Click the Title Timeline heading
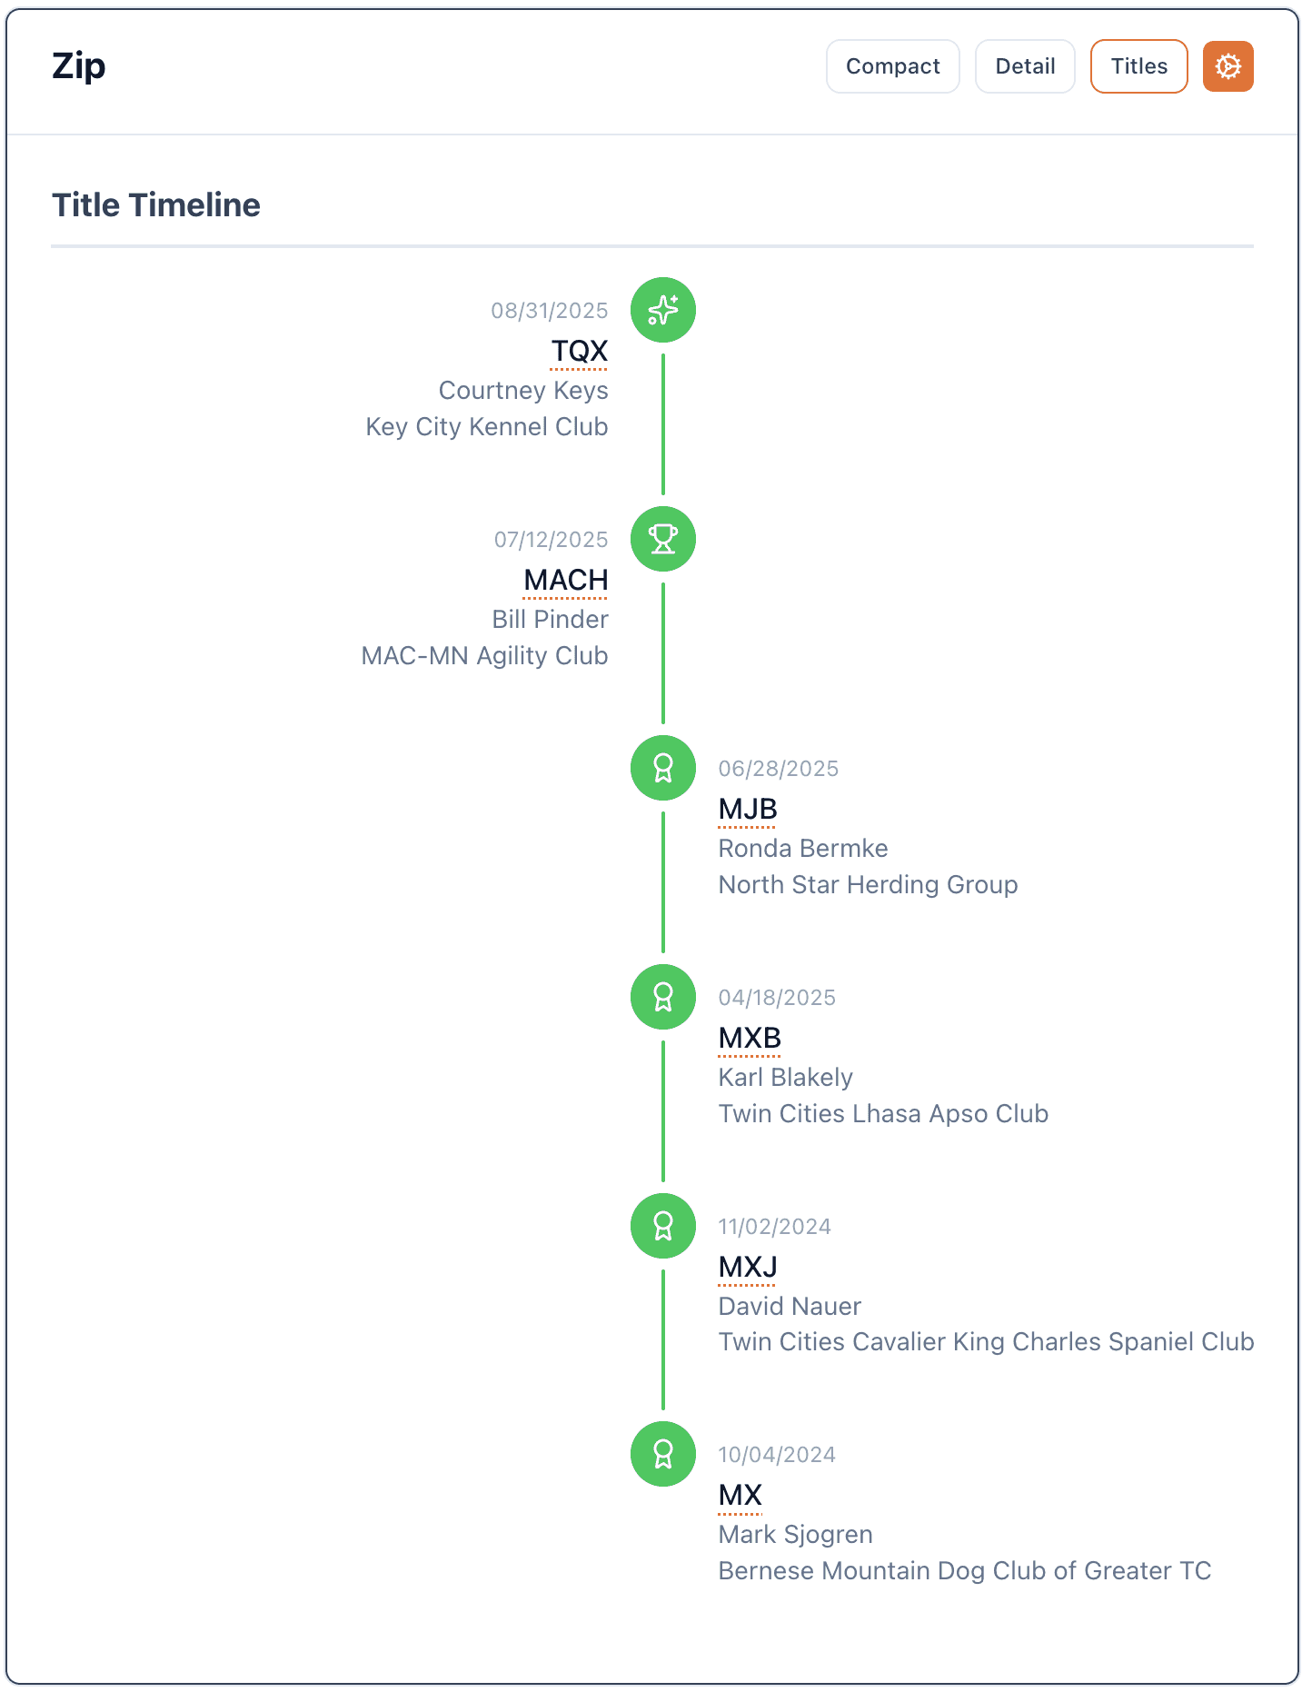 pyautogui.click(x=156, y=205)
